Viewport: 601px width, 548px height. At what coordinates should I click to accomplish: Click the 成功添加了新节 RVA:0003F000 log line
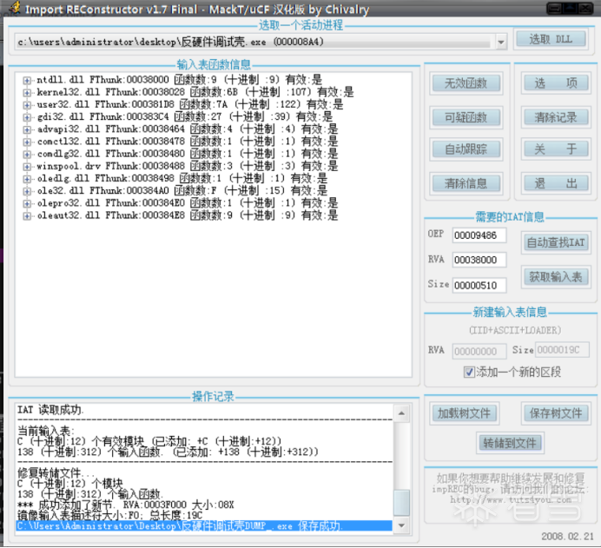pyautogui.click(x=125, y=505)
